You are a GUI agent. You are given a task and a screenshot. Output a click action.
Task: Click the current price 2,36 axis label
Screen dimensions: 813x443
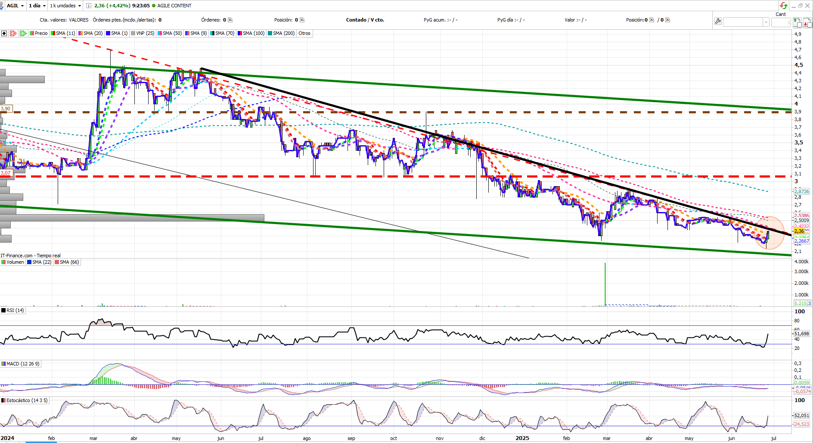click(799, 231)
